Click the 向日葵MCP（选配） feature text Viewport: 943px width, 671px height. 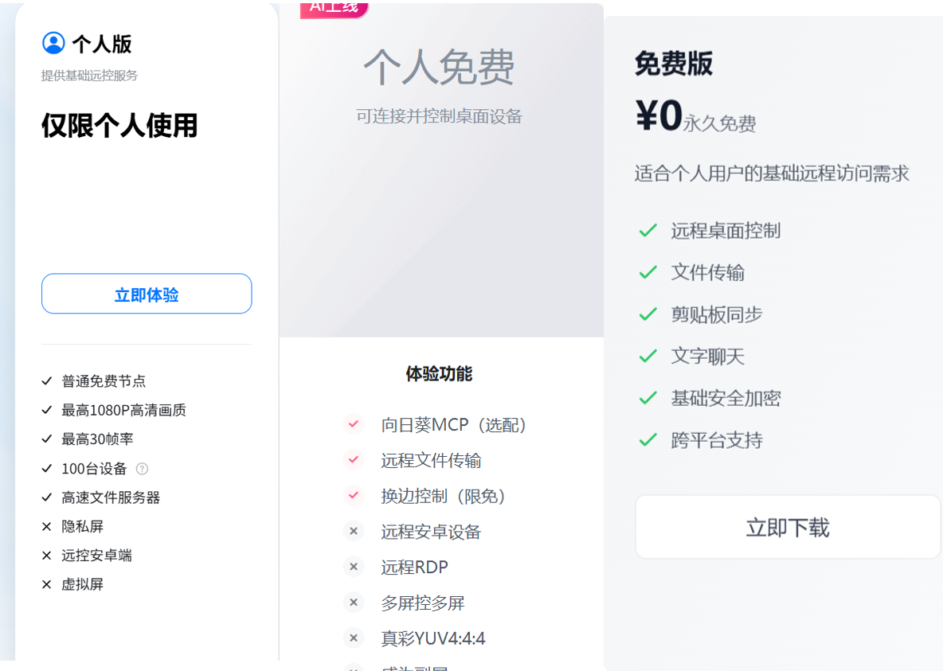[456, 425]
